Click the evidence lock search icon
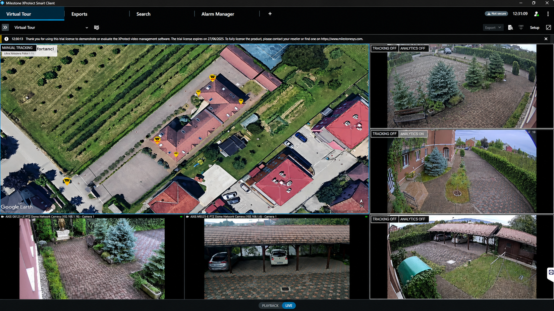Image resolution: width=554 pixels, height=311 pixels. (510, 27)
